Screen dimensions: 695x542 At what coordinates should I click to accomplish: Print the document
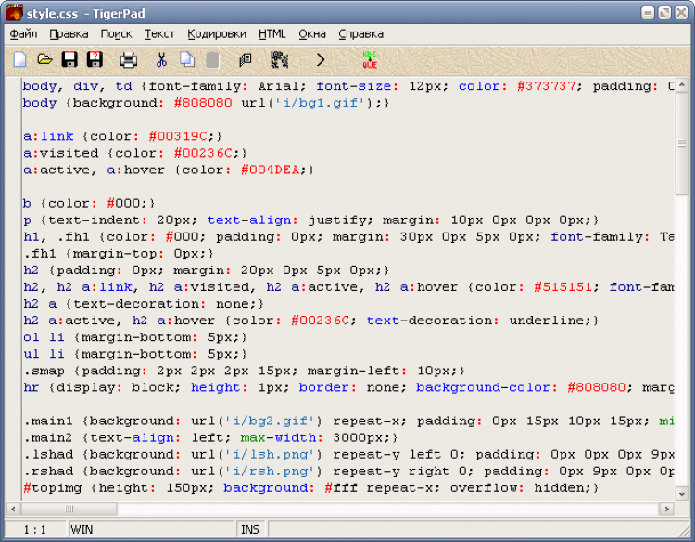click(129, 60)
